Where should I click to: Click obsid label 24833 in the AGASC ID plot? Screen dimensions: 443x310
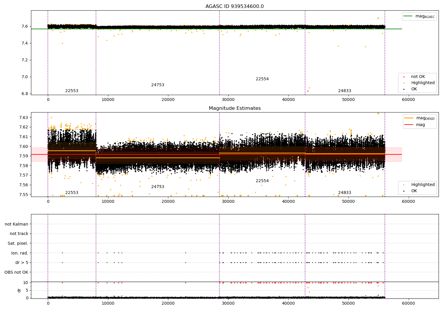(x=345, y=91)
